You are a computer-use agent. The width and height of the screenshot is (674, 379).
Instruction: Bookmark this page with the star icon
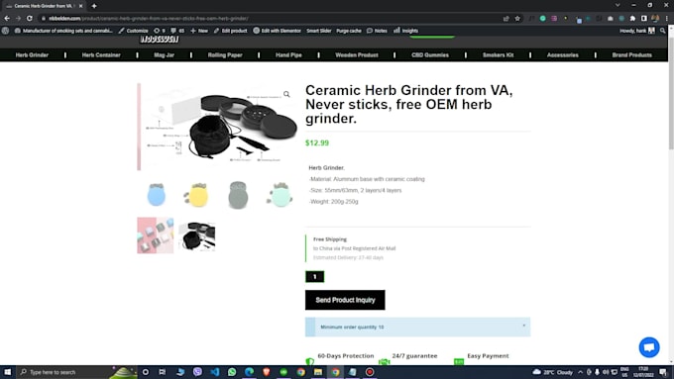tap(517, 19)
